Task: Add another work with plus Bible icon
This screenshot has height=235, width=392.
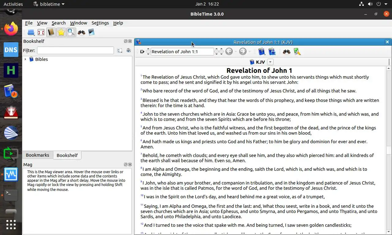Action: pyautogui.click(x=272, y=51)
